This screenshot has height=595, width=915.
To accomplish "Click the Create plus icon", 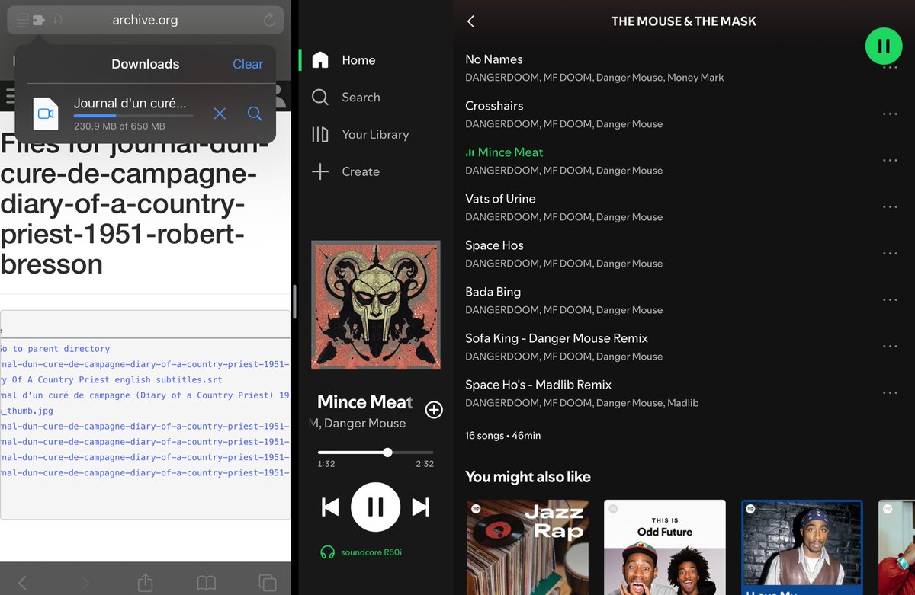I will point(320,172).
